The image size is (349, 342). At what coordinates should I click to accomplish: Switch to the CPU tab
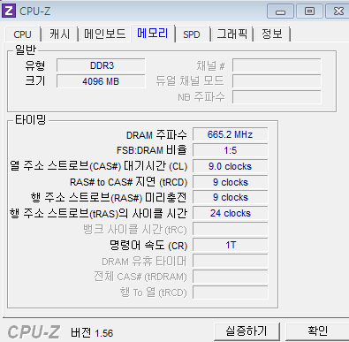(x=22, y=34)
